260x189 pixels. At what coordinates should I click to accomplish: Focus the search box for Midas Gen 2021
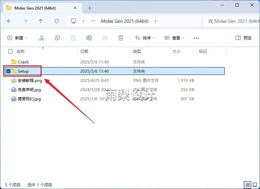232,21
